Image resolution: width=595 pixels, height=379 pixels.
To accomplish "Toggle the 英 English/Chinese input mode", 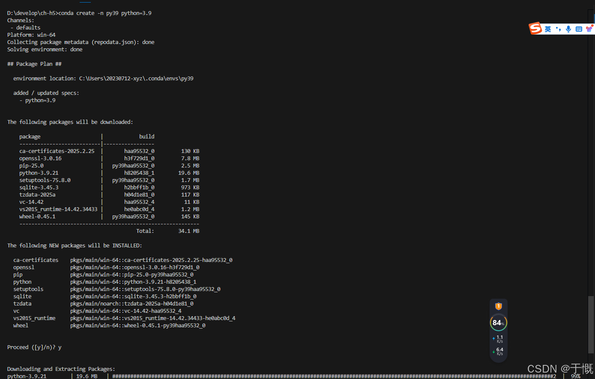I will [x=548, y=29].
